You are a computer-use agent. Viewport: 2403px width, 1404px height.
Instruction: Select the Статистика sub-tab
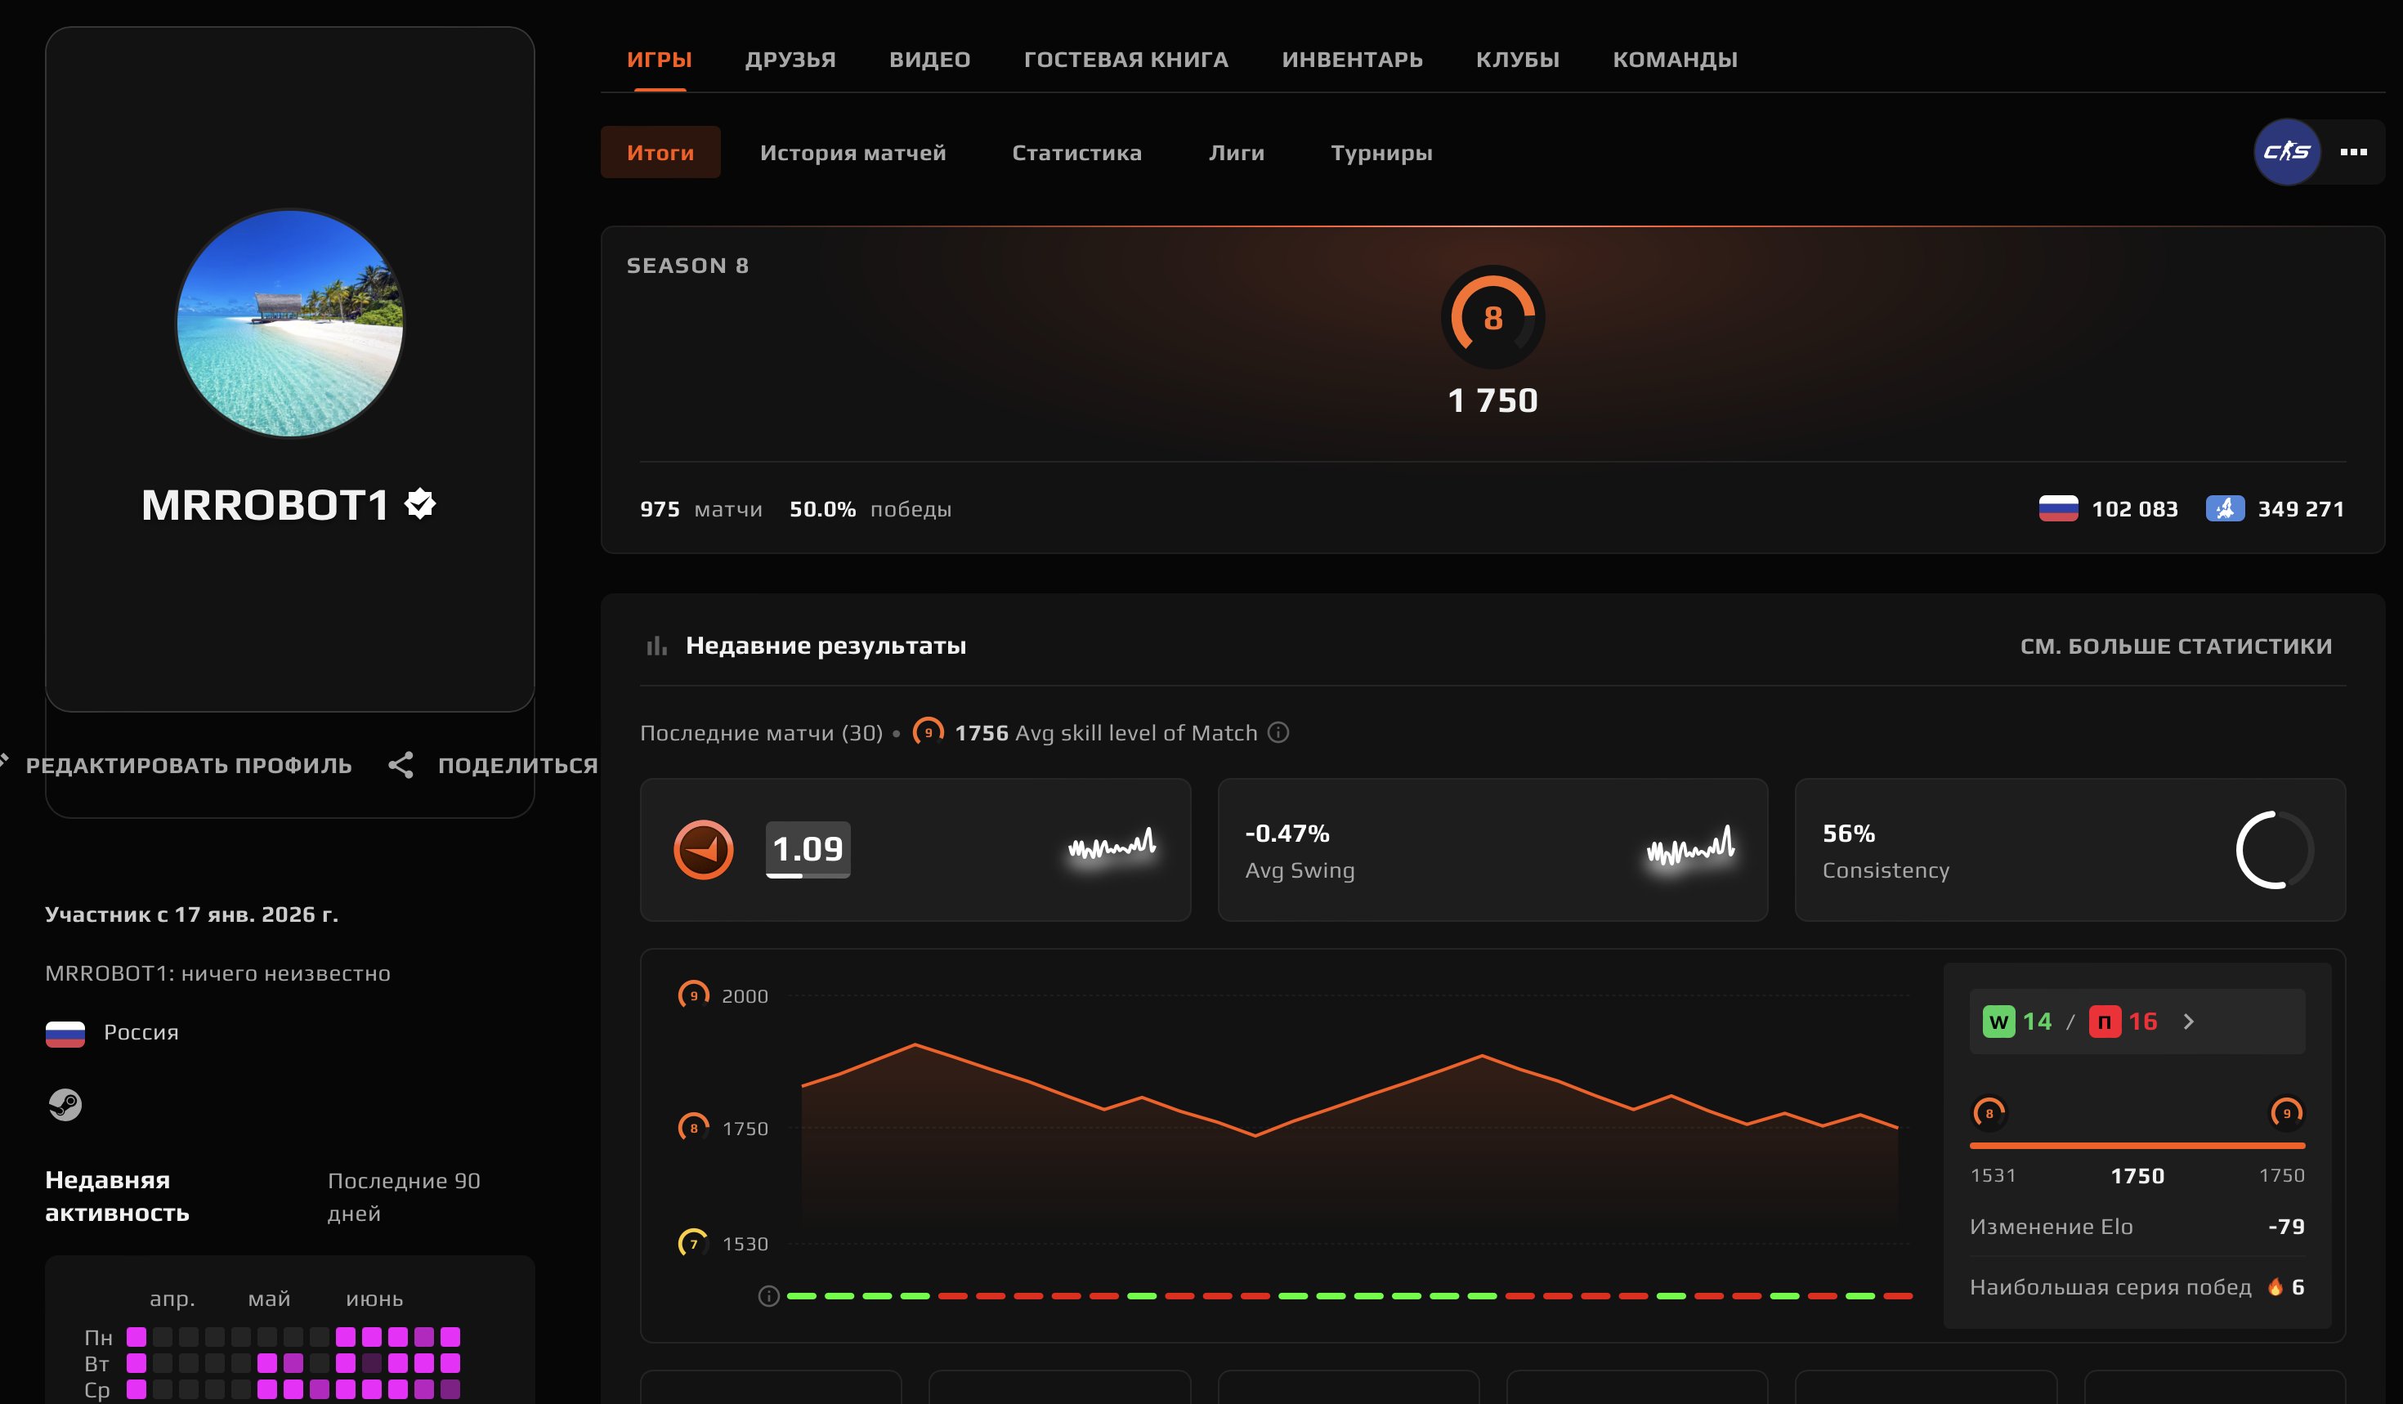pyautogui.click(x=1076, y=153)
